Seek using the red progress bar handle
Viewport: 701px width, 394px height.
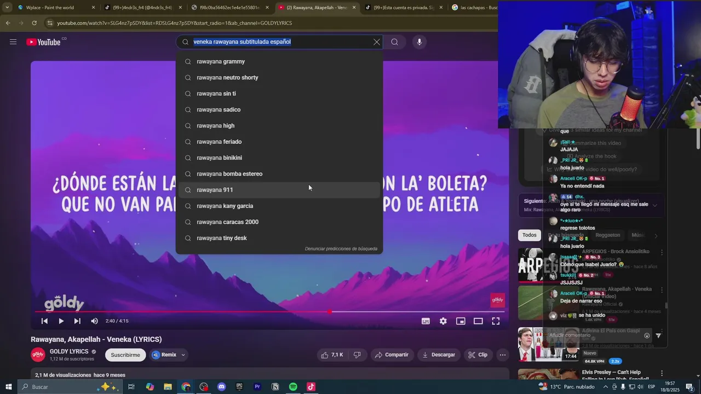click(x=329, y=312)
